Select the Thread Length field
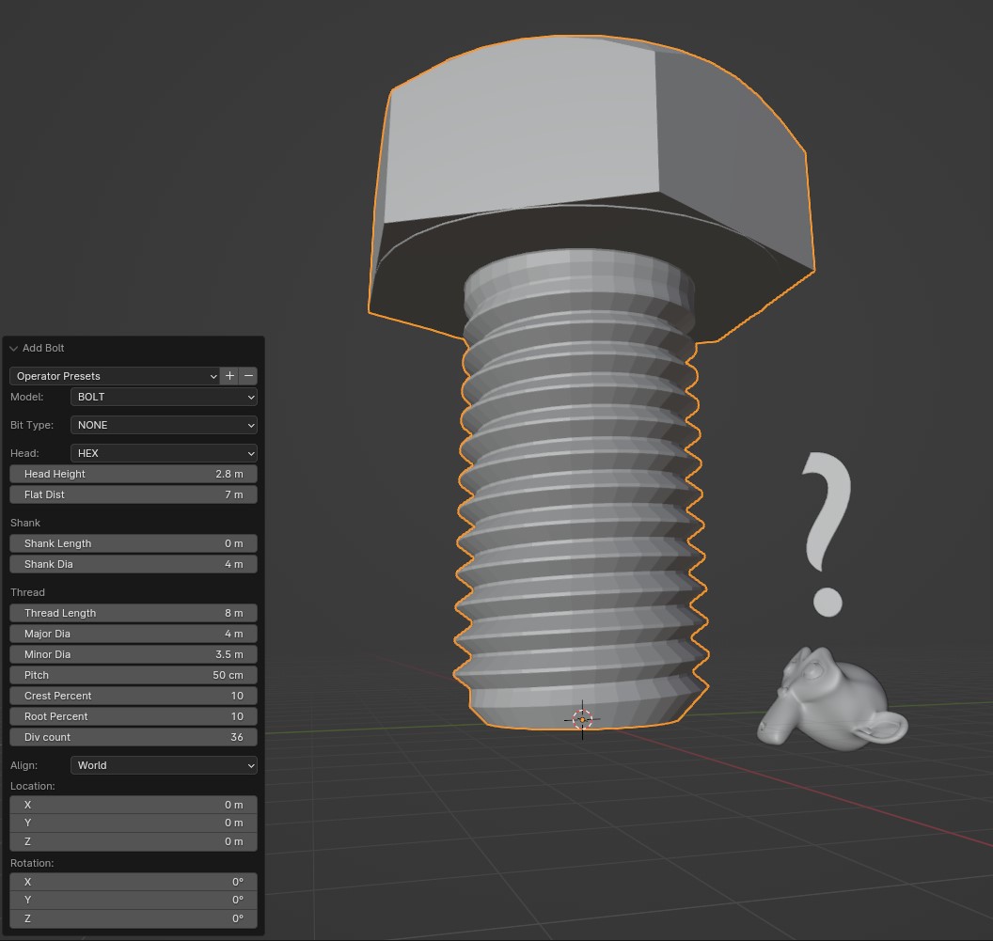 (134, 613)
